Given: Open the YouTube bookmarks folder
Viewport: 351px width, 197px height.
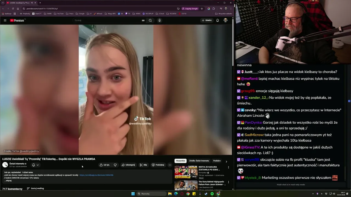Looking at the screenshot, I should [59, 13].
